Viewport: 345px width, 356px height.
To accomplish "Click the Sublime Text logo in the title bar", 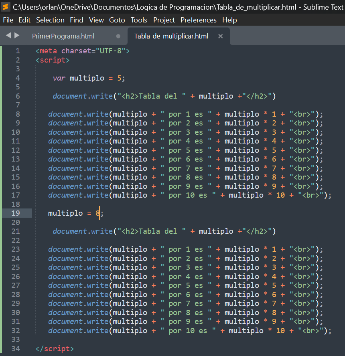I will click(6, 7).
